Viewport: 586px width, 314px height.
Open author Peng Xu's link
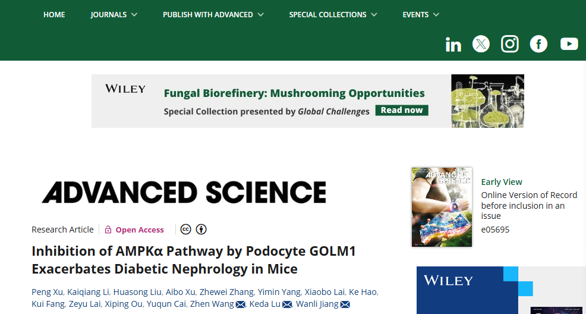coord(47,292)
